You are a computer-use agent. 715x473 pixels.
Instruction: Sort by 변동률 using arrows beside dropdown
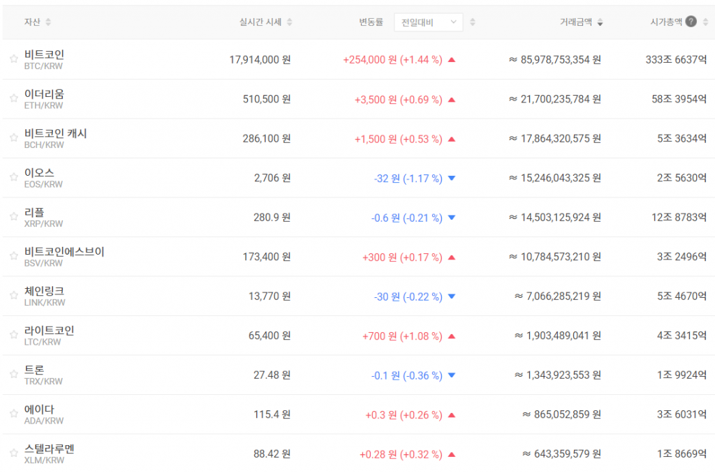coord(473,22)
